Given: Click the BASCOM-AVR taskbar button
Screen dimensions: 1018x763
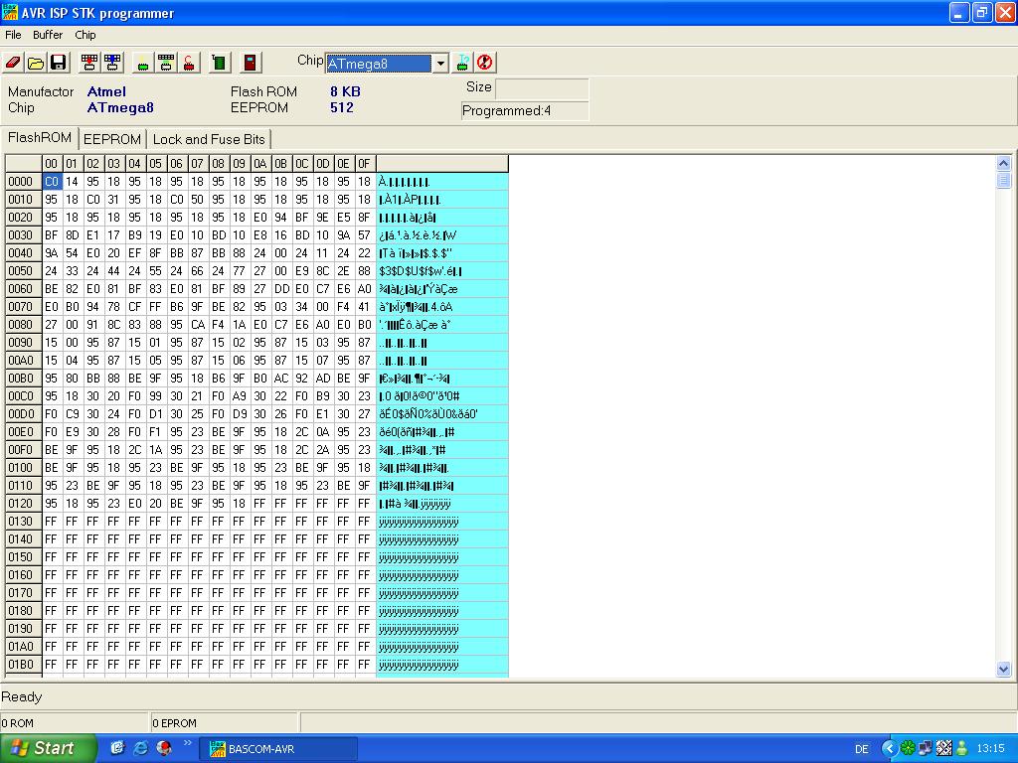Looking at the screenshot, I should (x=278, y=749).
